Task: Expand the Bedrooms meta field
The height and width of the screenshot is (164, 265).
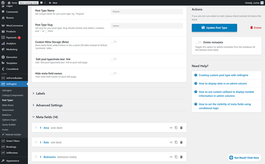Action: [x=40, y=157]
